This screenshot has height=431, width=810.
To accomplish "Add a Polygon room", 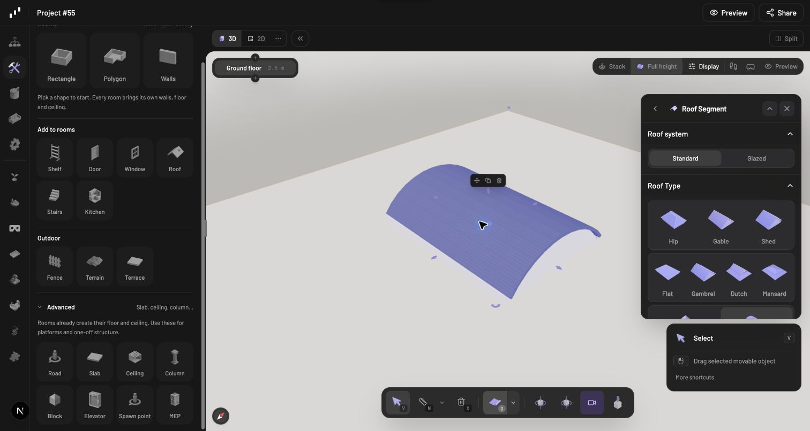I will pos(115,60).
